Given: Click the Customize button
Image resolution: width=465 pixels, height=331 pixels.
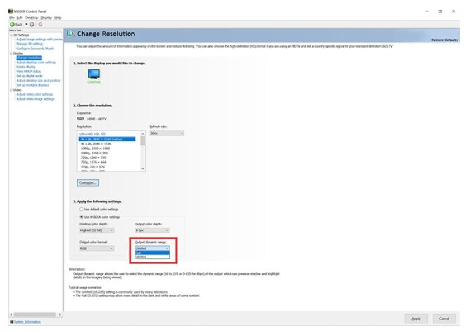Looking at the screenshot, I should pos(88,183).
